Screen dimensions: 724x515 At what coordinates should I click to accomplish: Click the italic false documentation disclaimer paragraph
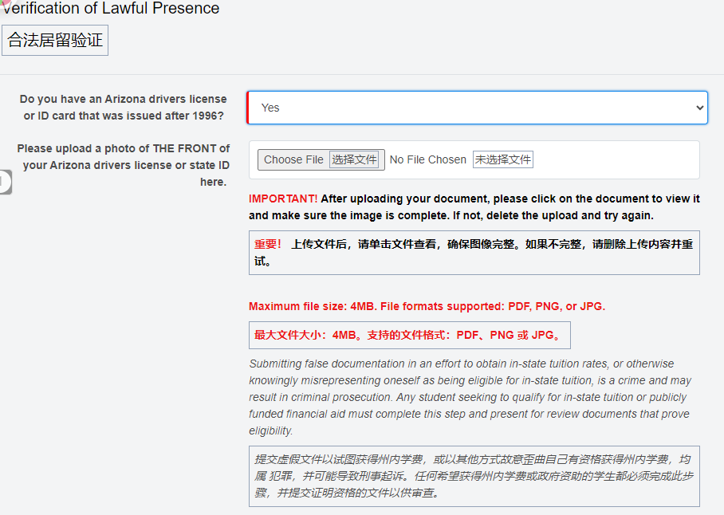[x=470, y=397]
